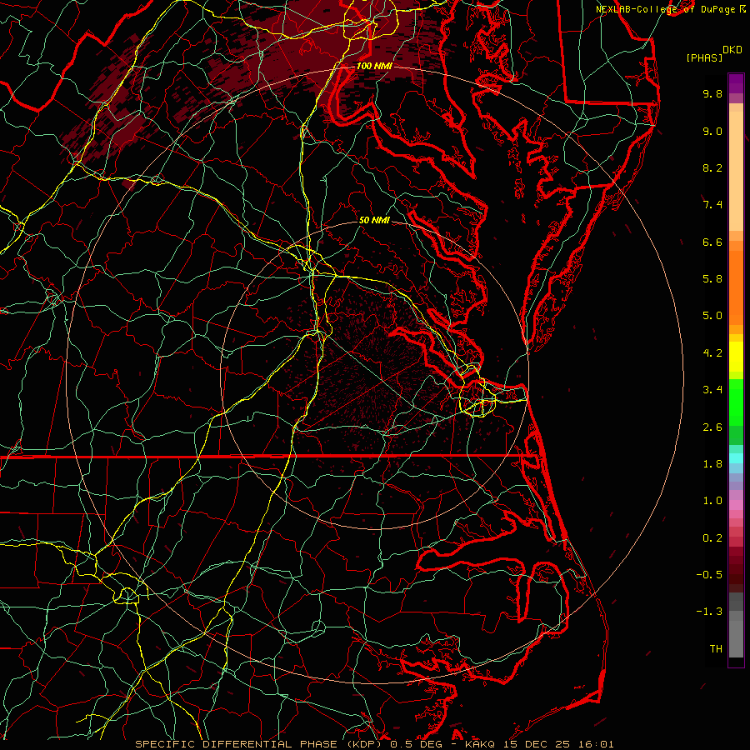The height and width of the screenshot is (750, 750).
Task: Click the 50 NMI range ring label
Action: 374,220
